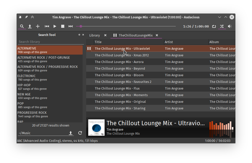Close the Search Tool panel
The width and height of the screenshot is (252, 163).
[83, 35]
